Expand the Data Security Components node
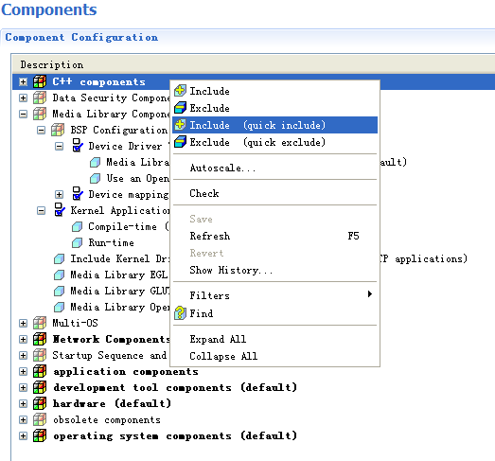Viewport: 495px width, 461px height. (23, 98)
